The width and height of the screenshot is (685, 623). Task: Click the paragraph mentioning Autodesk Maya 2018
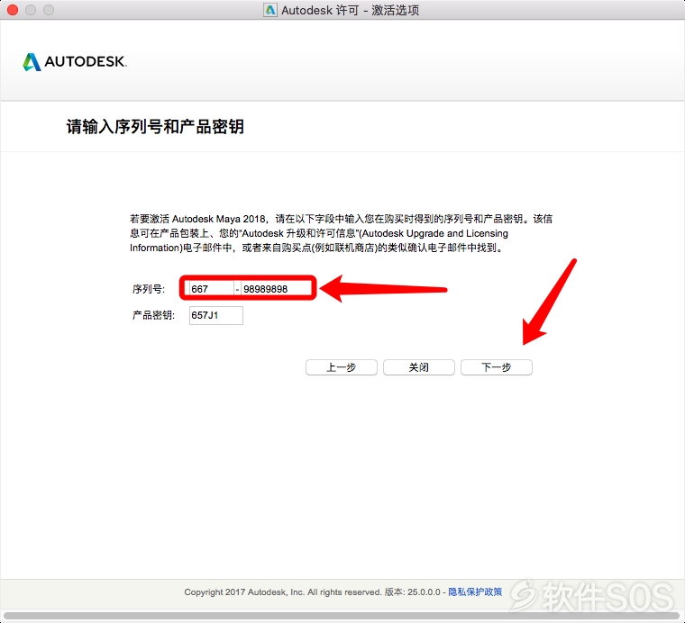341,233
